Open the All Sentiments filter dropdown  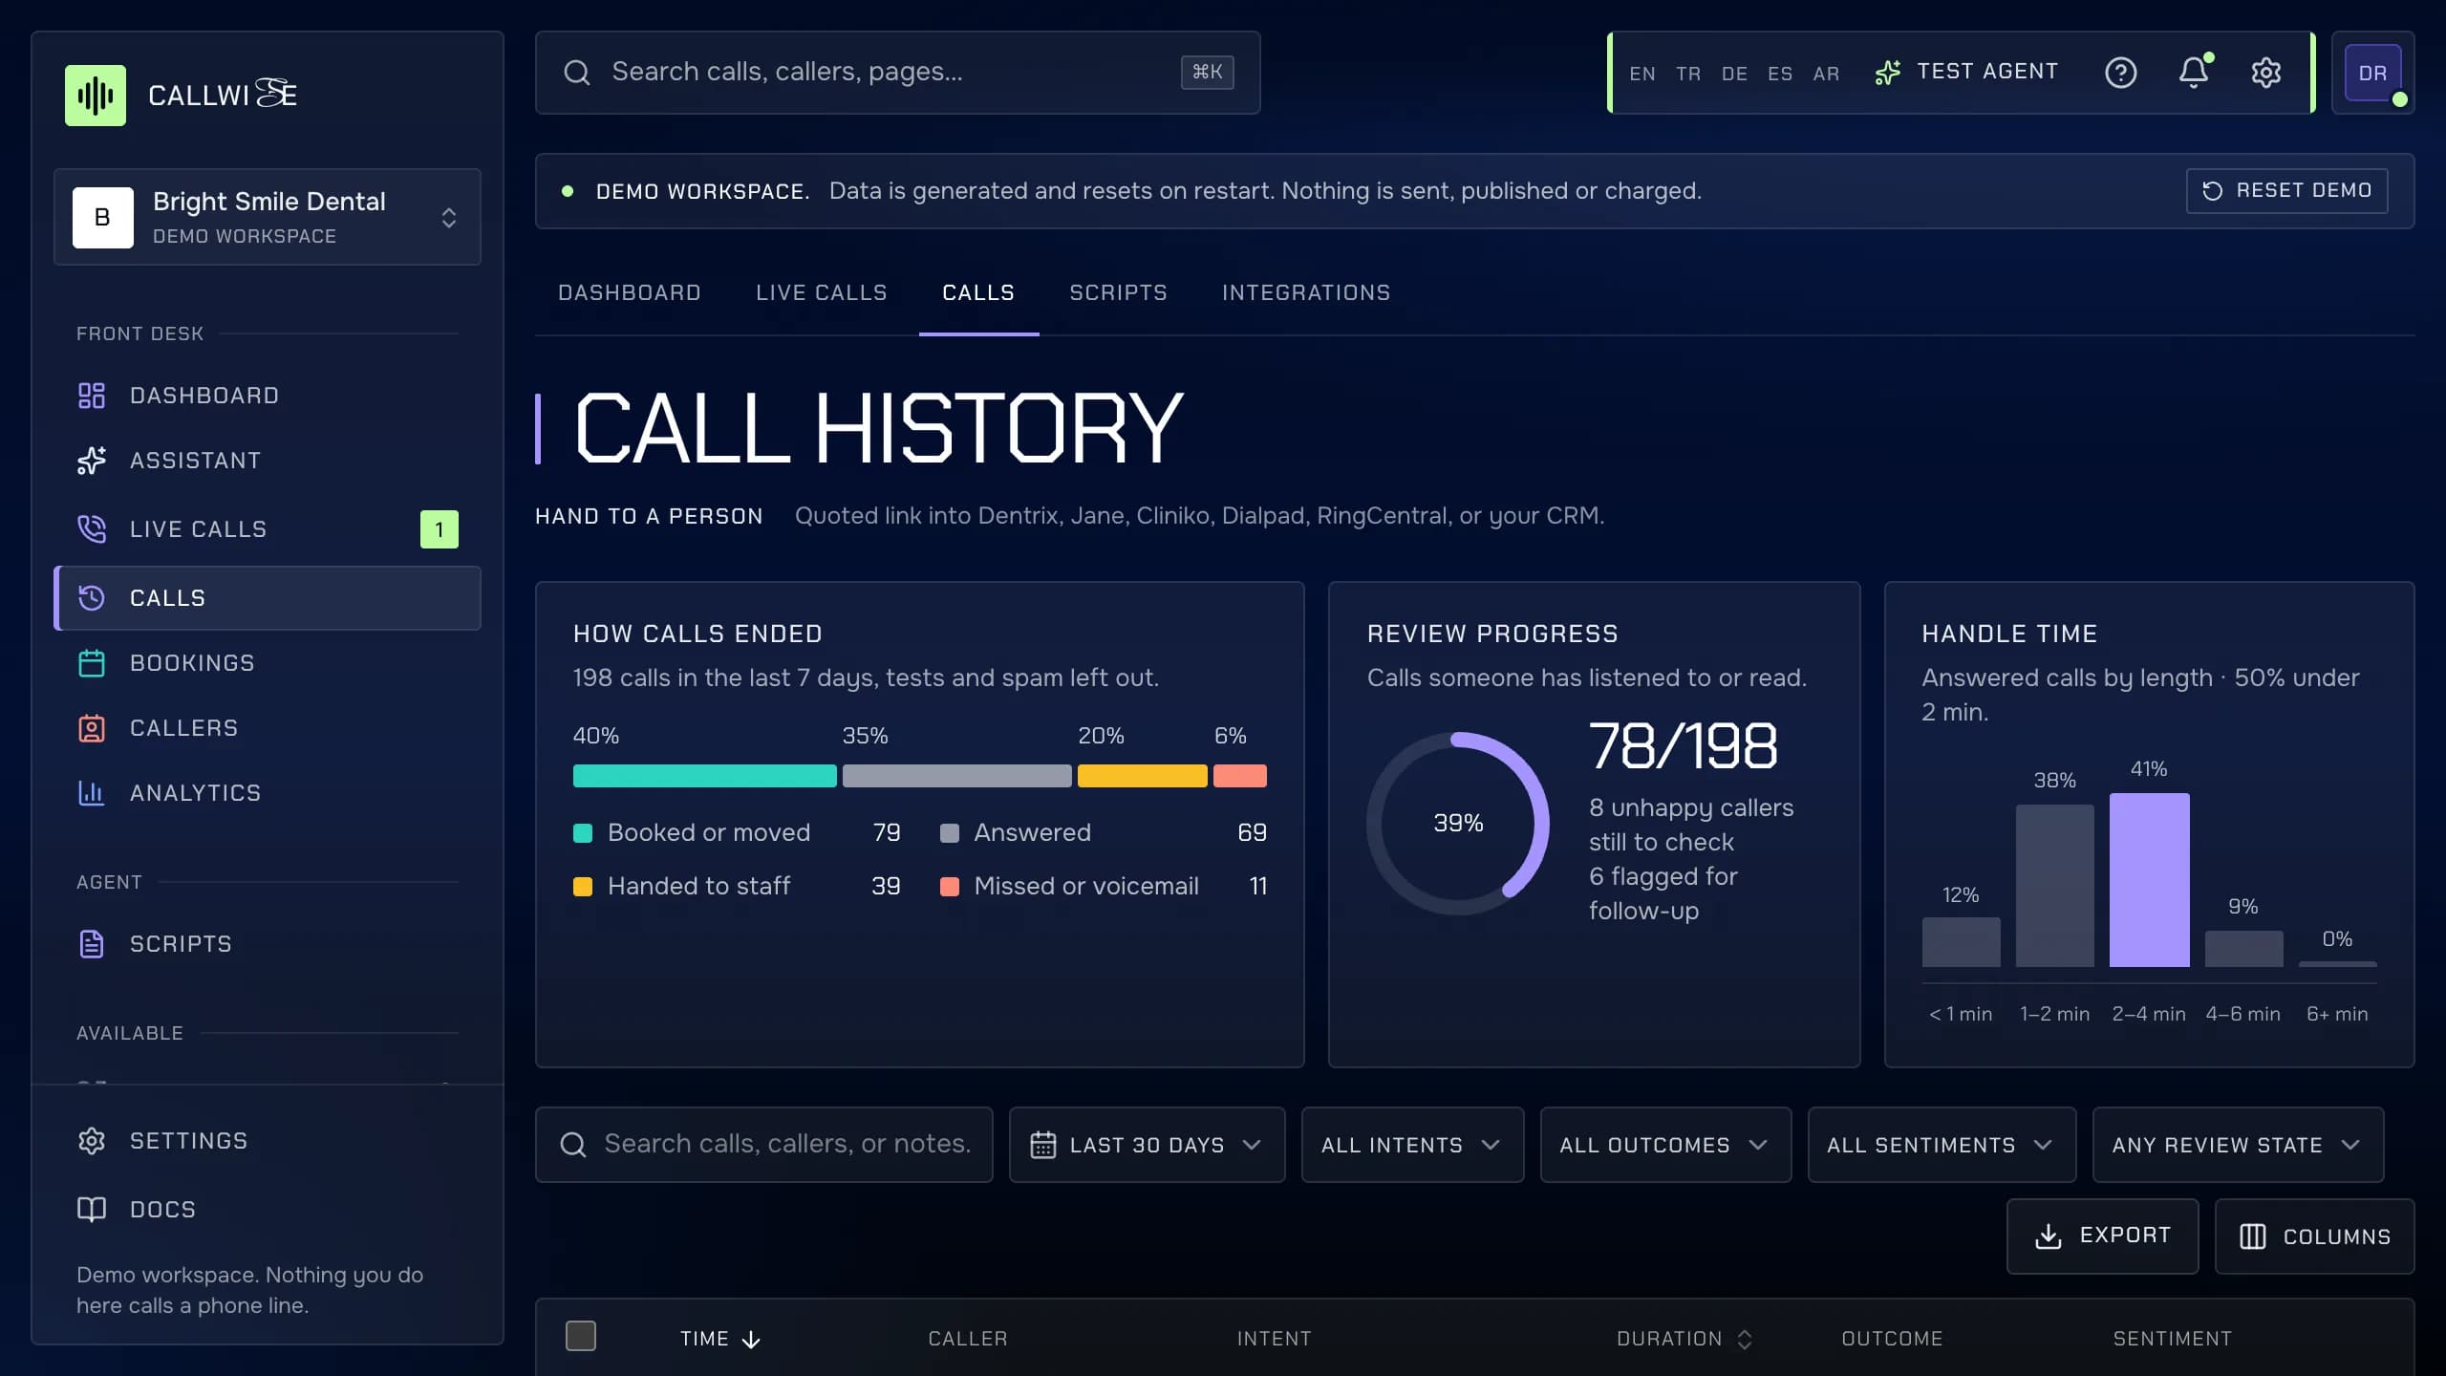(x=1942, y=1145)
